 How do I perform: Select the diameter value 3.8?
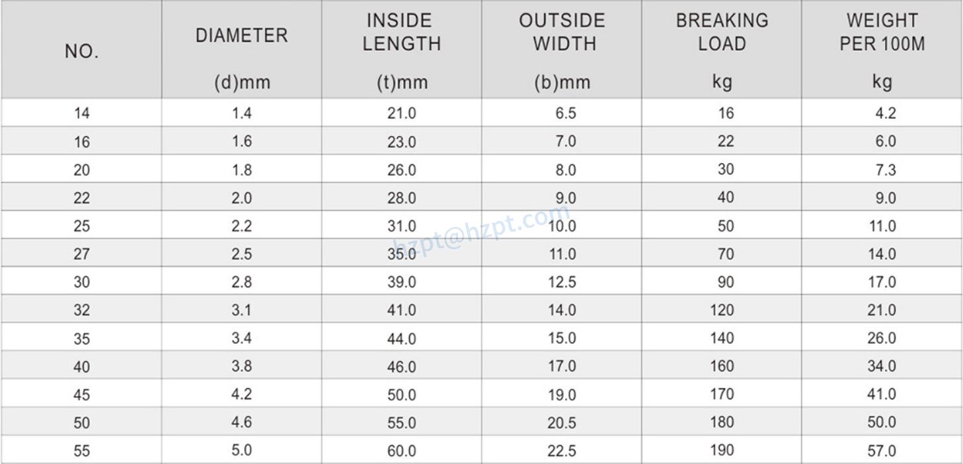point(241,366)
